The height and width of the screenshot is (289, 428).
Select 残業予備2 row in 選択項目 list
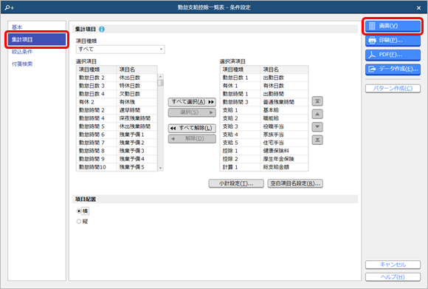(117, 143)
